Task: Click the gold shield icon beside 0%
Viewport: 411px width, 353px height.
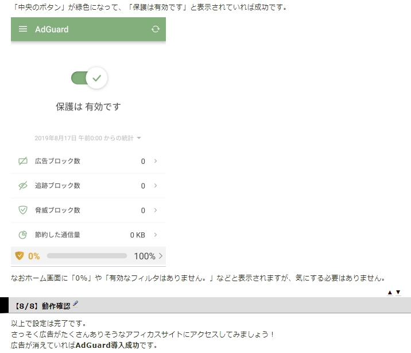Action: [20, 256]
